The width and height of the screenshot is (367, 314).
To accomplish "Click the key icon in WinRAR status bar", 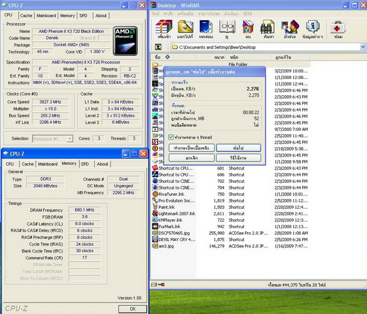I will (161, 285).
